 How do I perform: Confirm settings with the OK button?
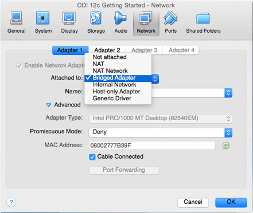231,202
